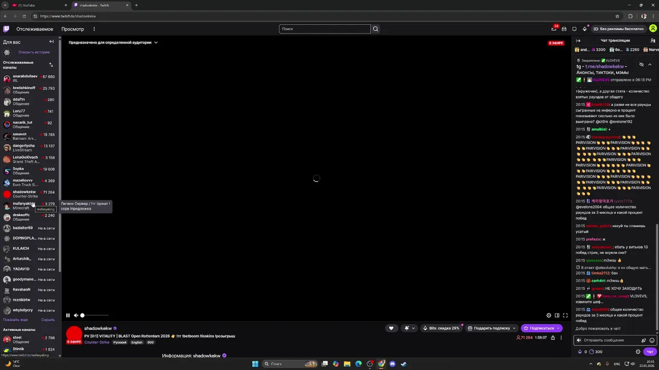Open the mafanyaking Minecraft channel
The height and width of the screenshot is (370, 659).
click(30, 206)
